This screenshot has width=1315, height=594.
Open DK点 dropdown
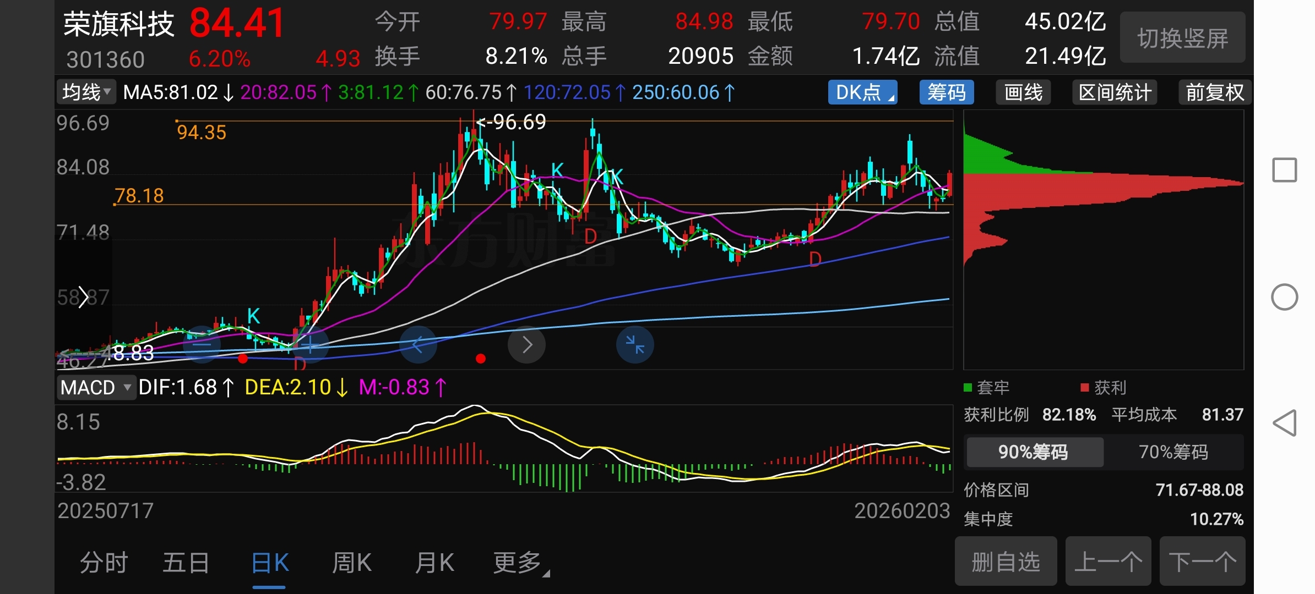tap(862, 92)
